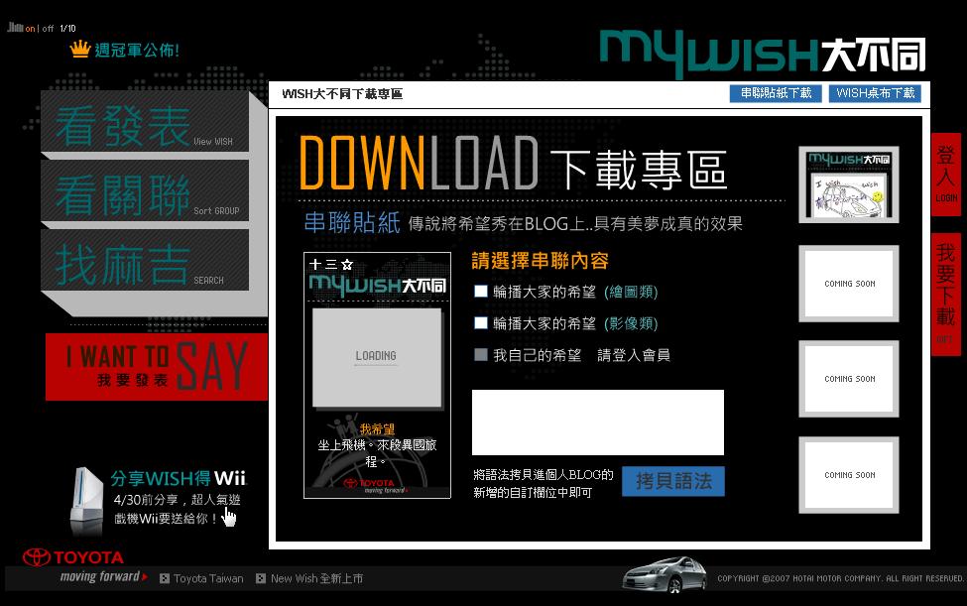Open the 串聯貼紙下載 tab
This screenshot has height=606, width=967.
[776, 93]
